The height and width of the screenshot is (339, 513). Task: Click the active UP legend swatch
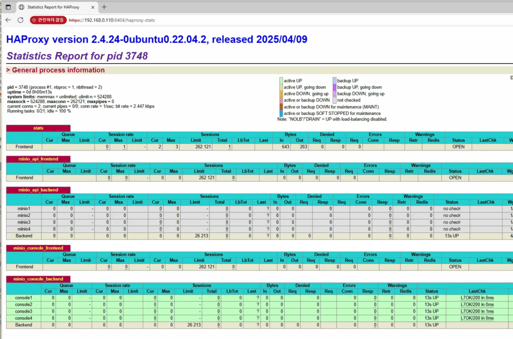[281, 80]
